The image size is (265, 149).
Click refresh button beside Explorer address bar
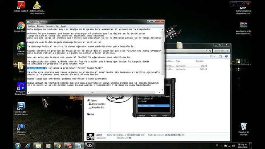point(210,50)
